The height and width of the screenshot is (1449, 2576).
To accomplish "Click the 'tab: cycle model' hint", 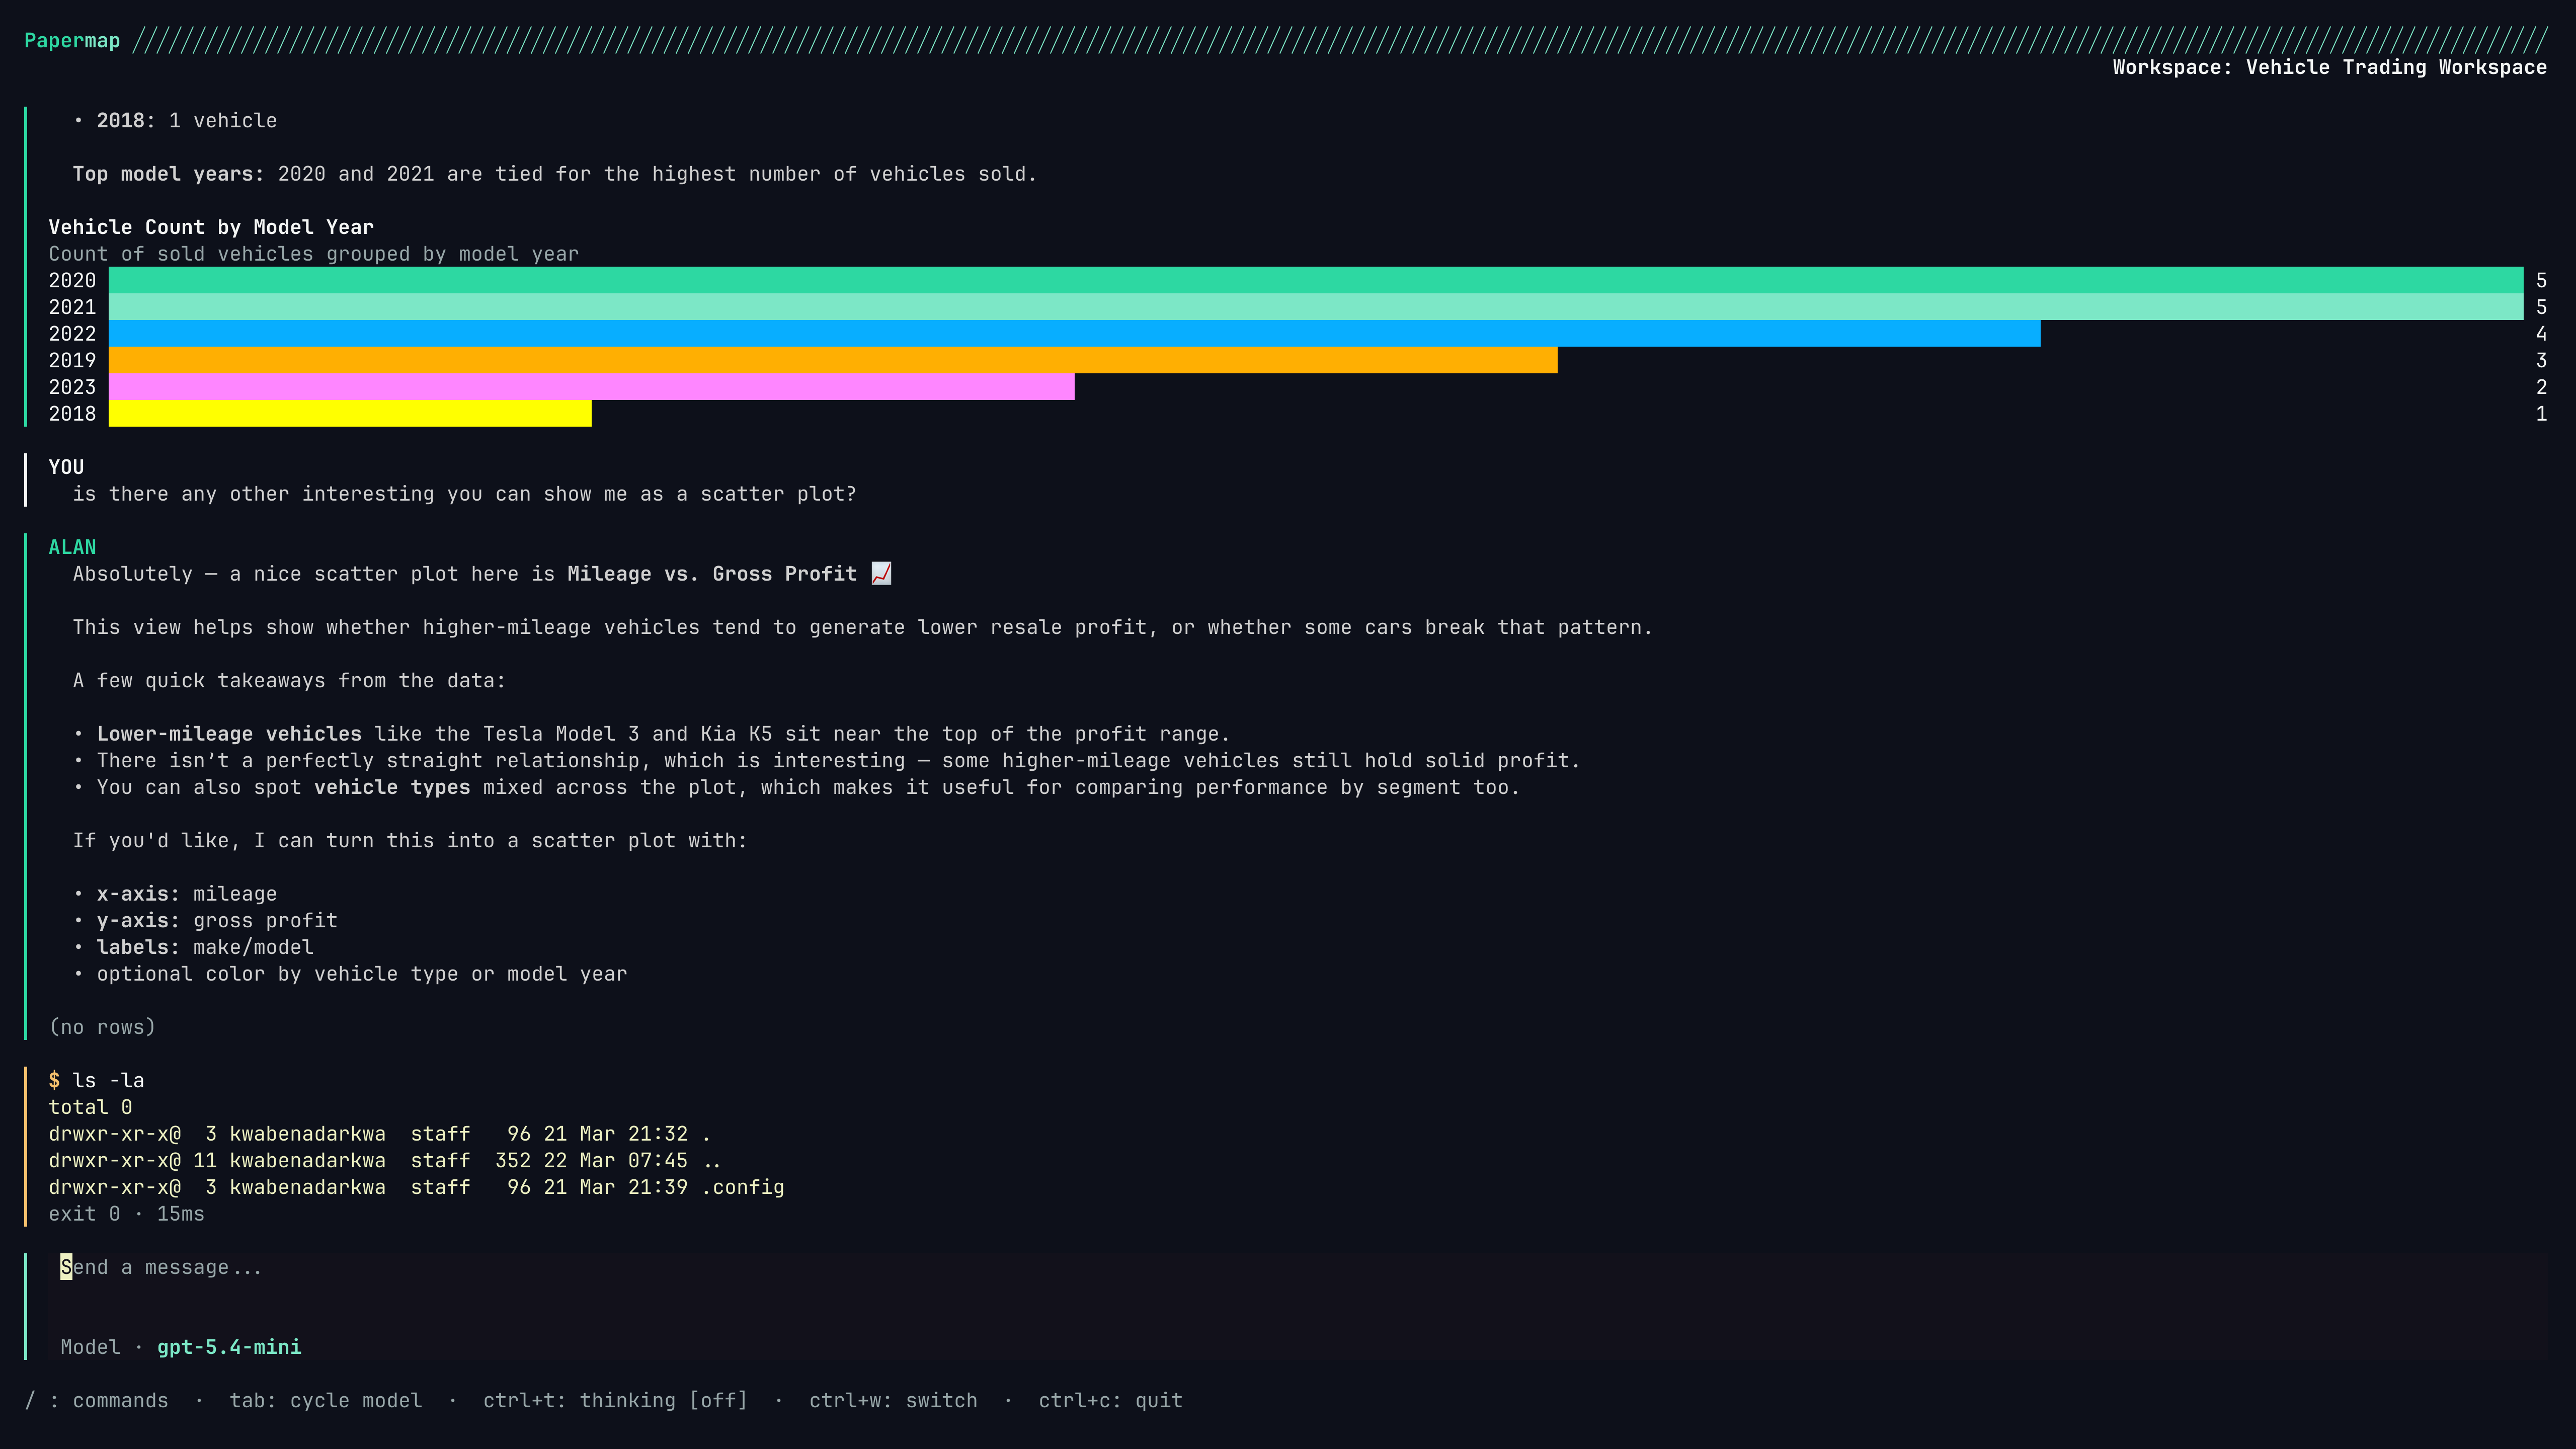I will (326, 1400).
